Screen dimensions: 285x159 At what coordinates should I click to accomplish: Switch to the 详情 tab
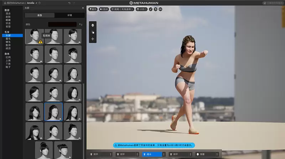(x=69, y=15)
